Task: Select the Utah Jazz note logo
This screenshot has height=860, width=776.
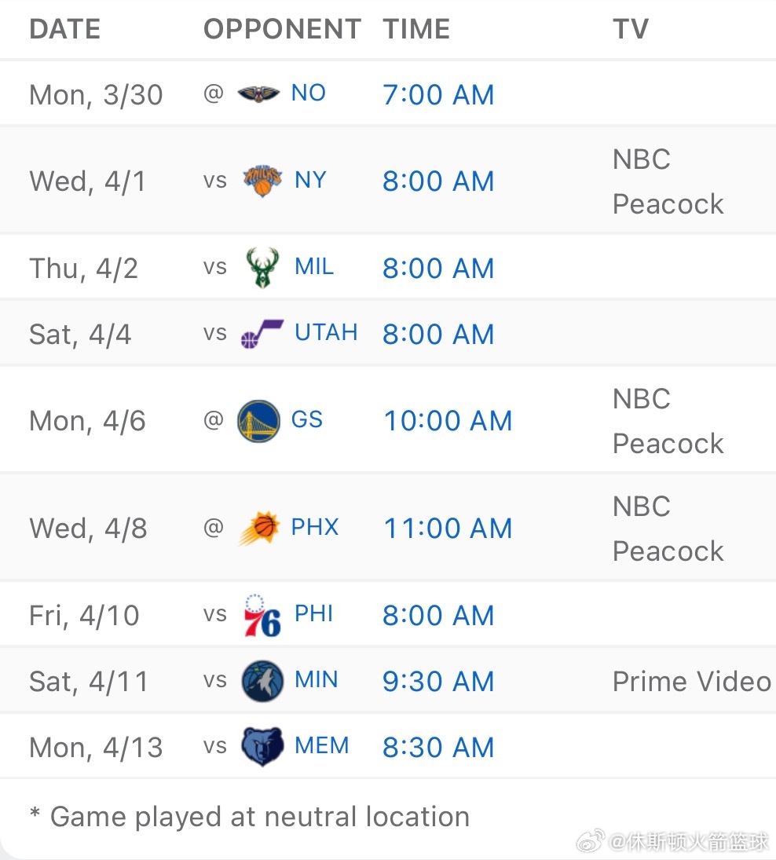Action: [x=262, y=333]
